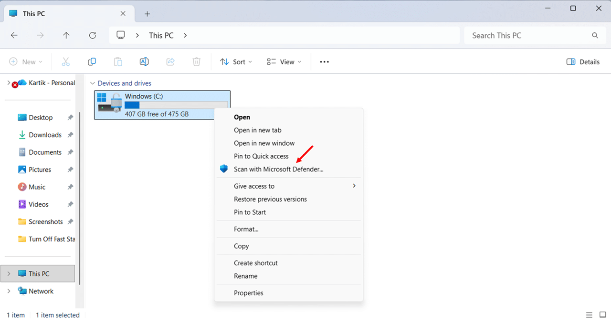Choose Properties from context menu
The width and height of the screenshot is (611, 320).
pyautogui.click(x=248, y=293)
